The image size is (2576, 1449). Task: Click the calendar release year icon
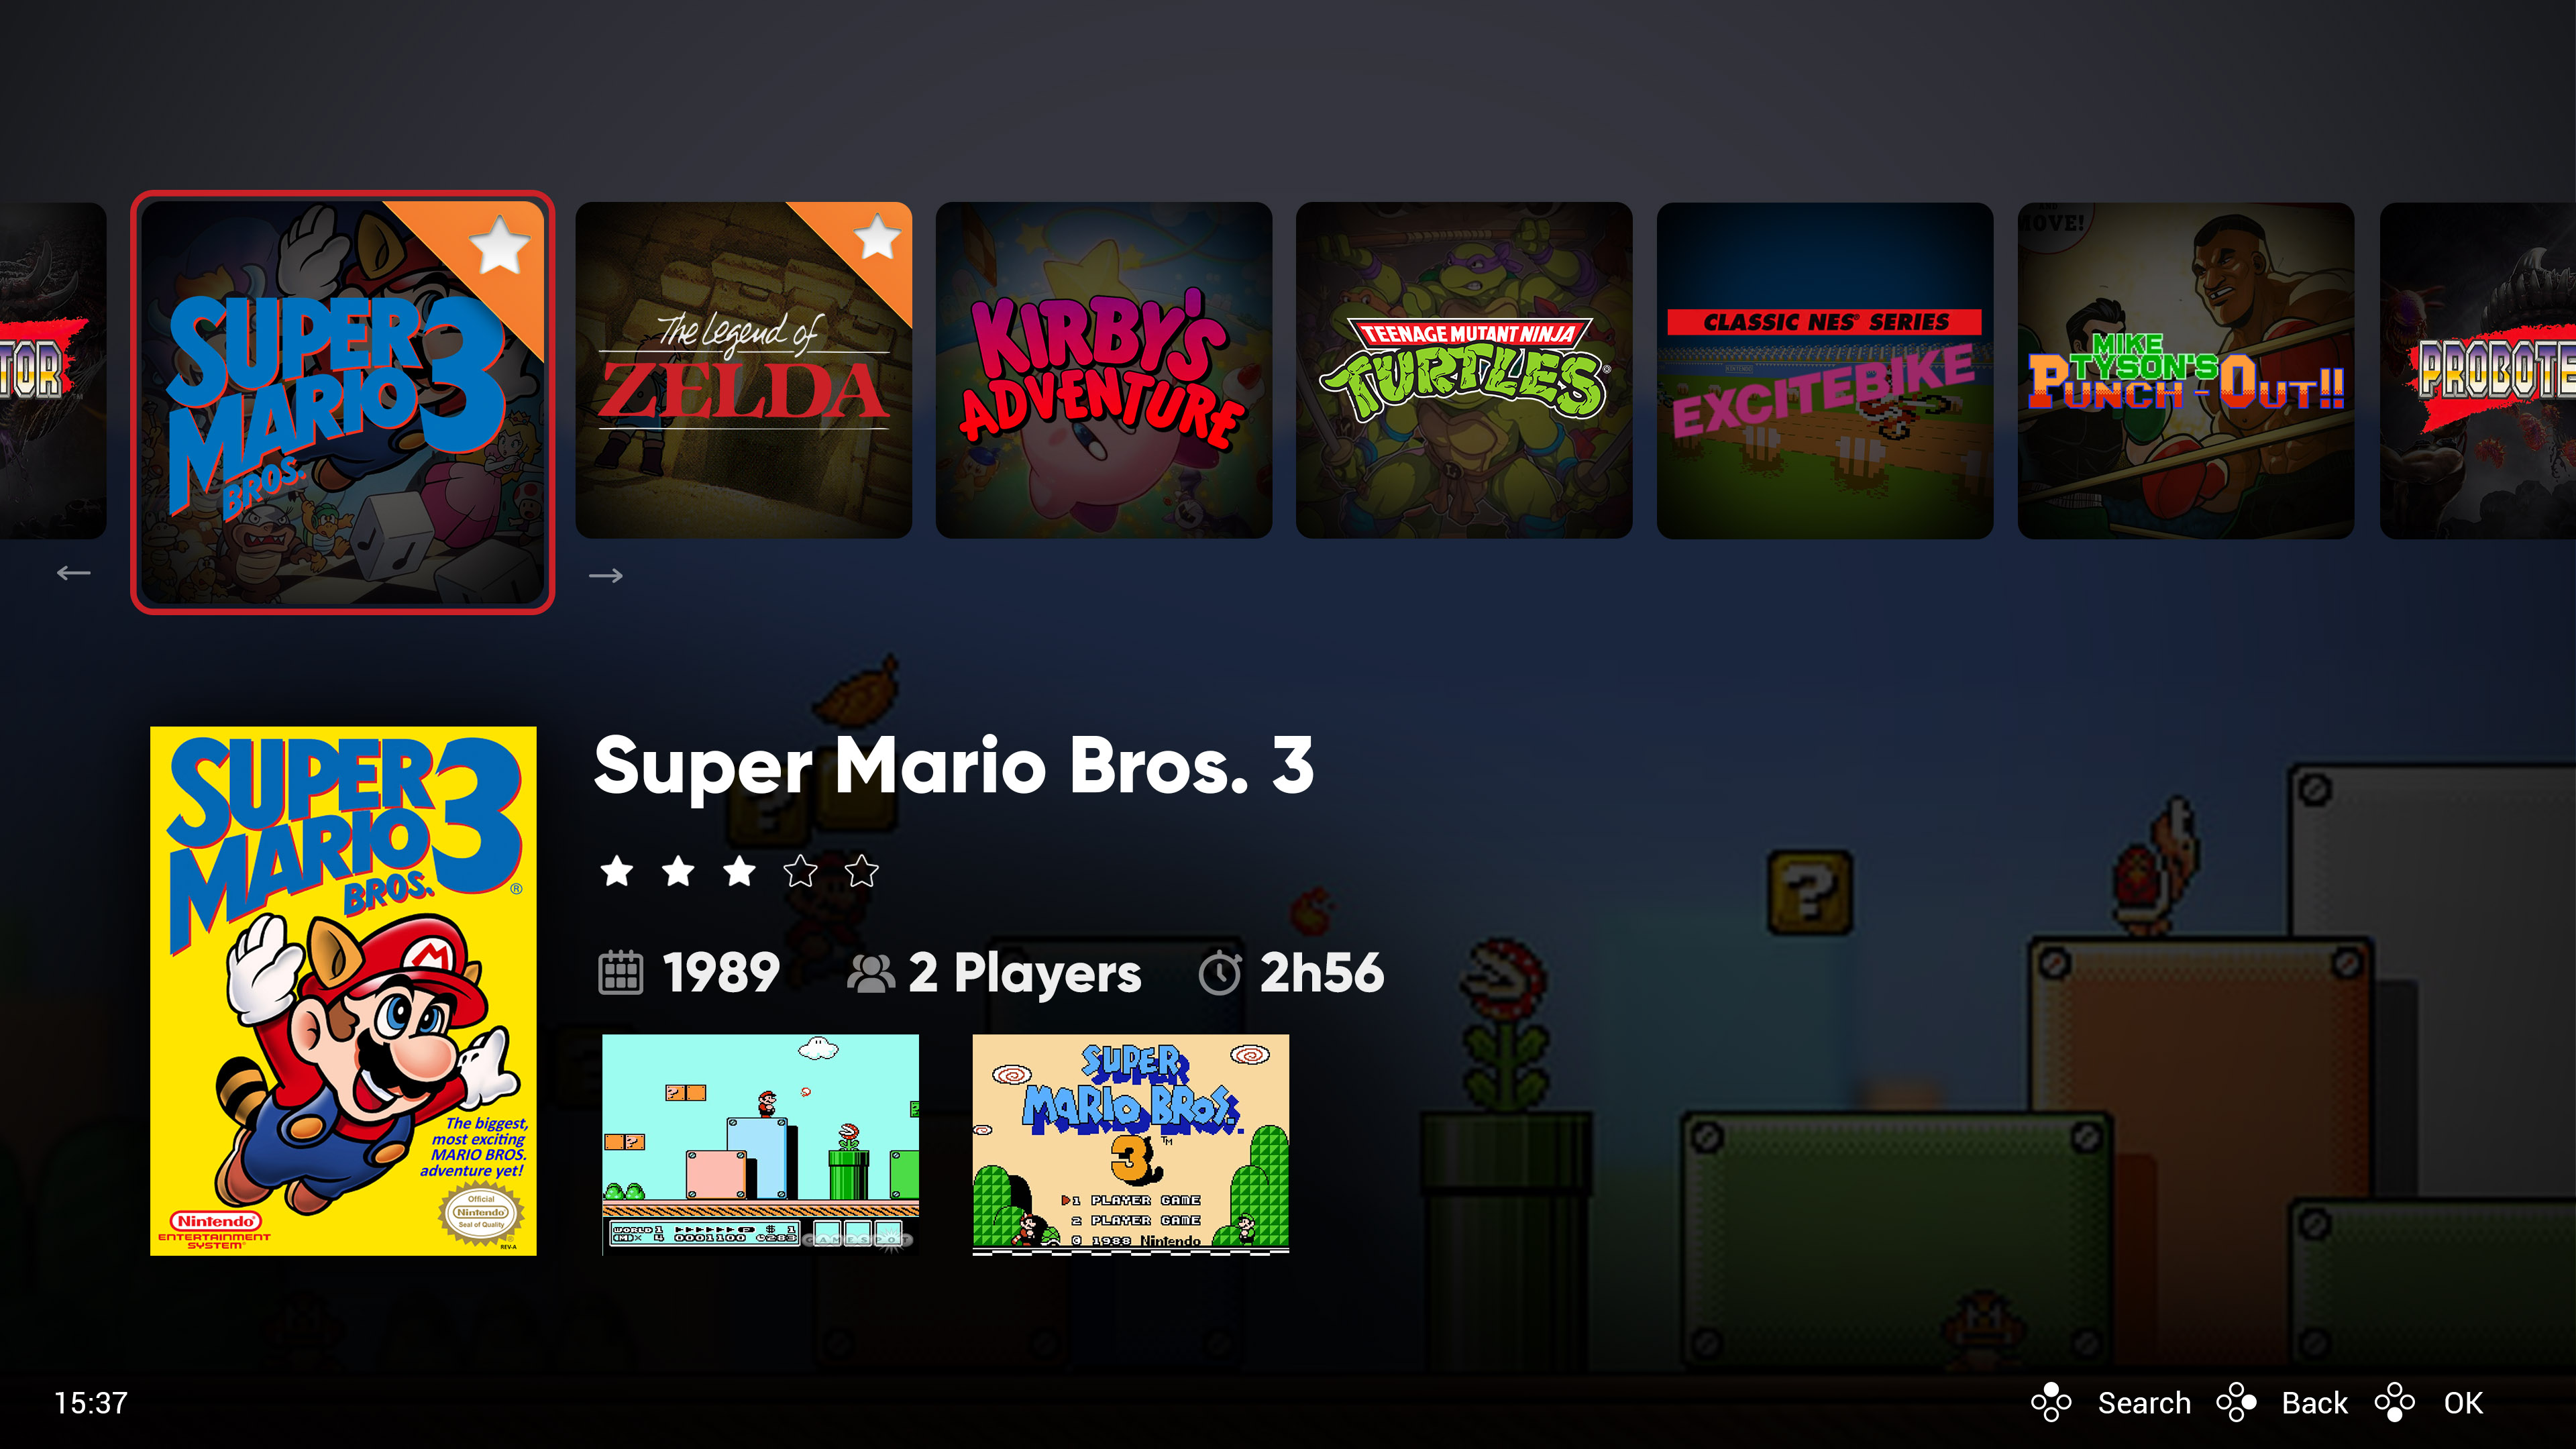point(620,972)
